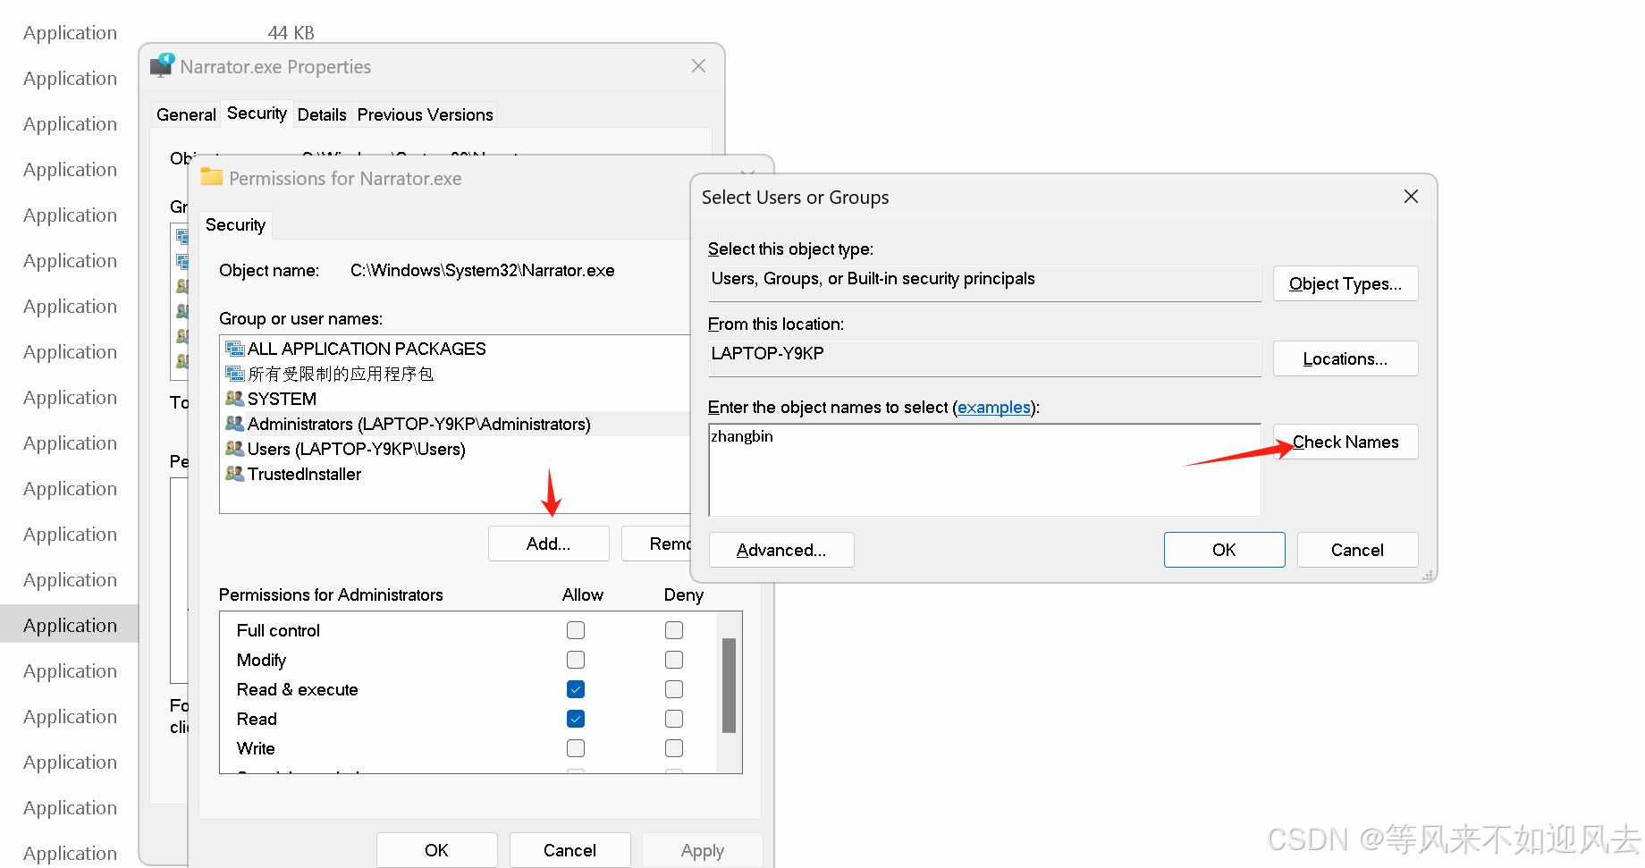
Task: Deny Read permission checkbox
Action: click(x=674, y=719)
